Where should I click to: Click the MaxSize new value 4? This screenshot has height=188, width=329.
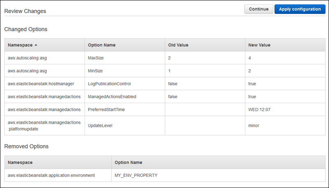click(250, 58)
